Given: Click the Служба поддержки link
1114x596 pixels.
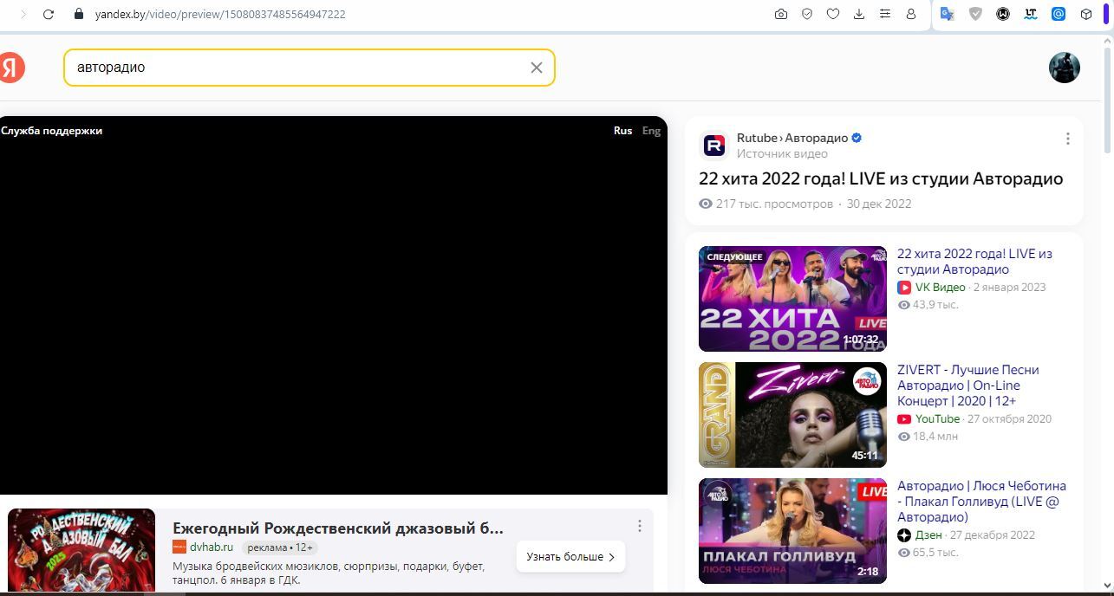Looking at the screenshot, I should point(52,131).
